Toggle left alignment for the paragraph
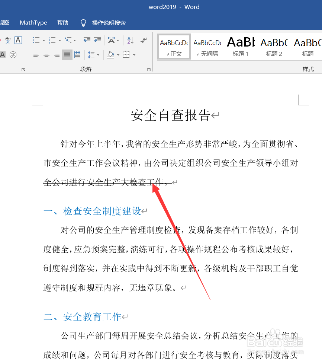Screen dimensions: 322x363 click(36, 54)
